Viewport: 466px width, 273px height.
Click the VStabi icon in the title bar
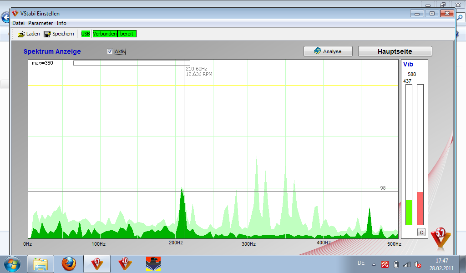click(x=15, y=13)
